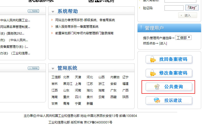This screenshot has height=126, width=204.
Task: Open the 法》(国务院292... link
Action: [12, 34]
